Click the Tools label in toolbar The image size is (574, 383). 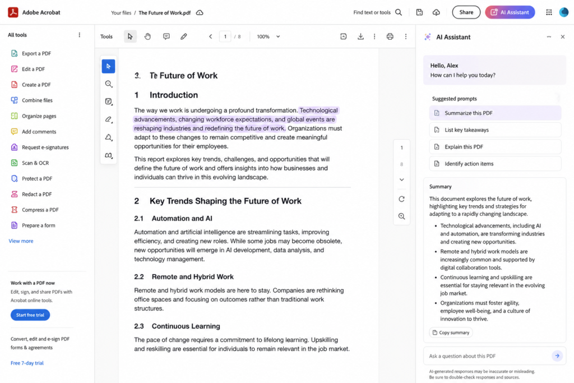107,36
